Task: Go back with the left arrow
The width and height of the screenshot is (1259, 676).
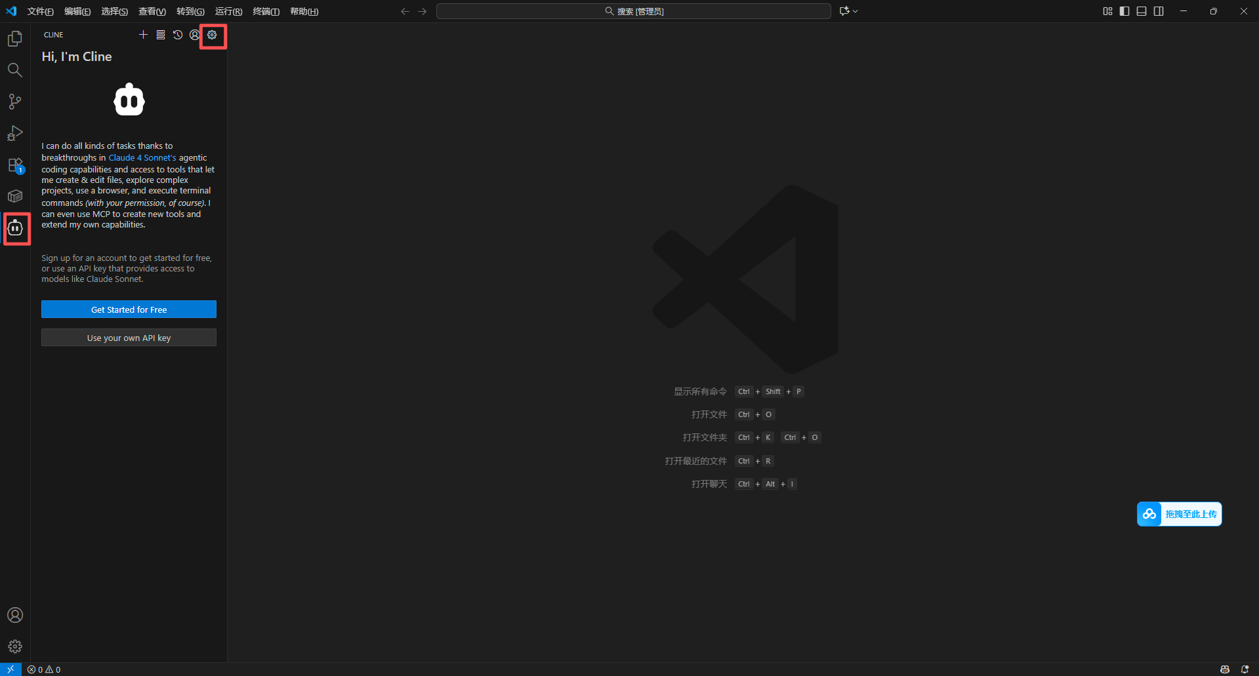Action: click(405, 11)
